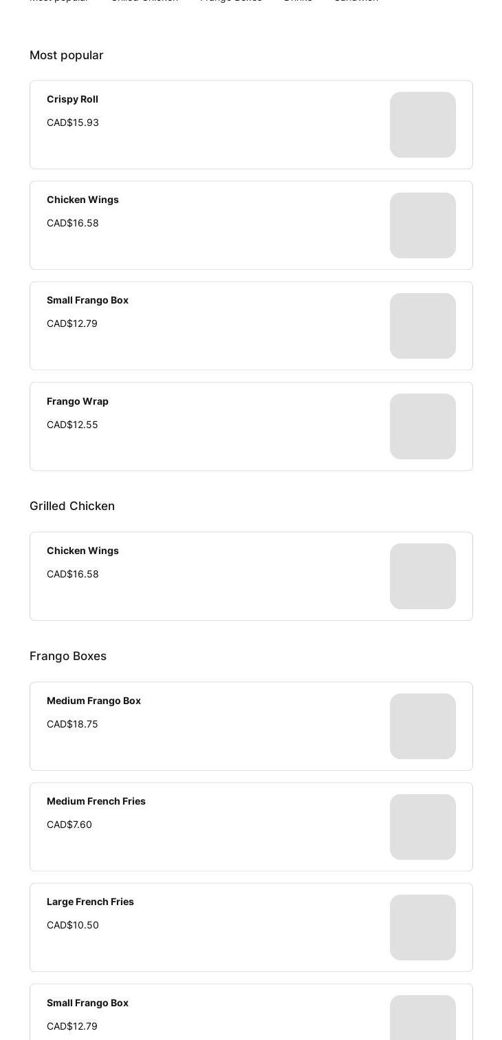
Task: Click the Frango Wrap CAD$12.55 price
Action: (x=72, y=425)
